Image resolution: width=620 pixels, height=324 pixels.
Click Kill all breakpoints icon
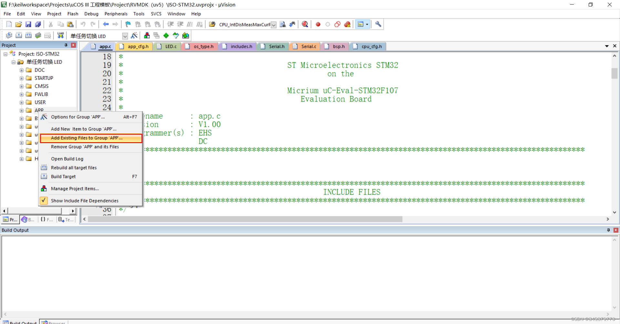[x=347, y=25]
